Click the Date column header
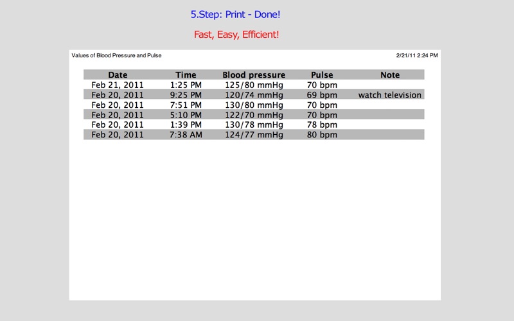The image size is (514, 321). pos(118,75)
